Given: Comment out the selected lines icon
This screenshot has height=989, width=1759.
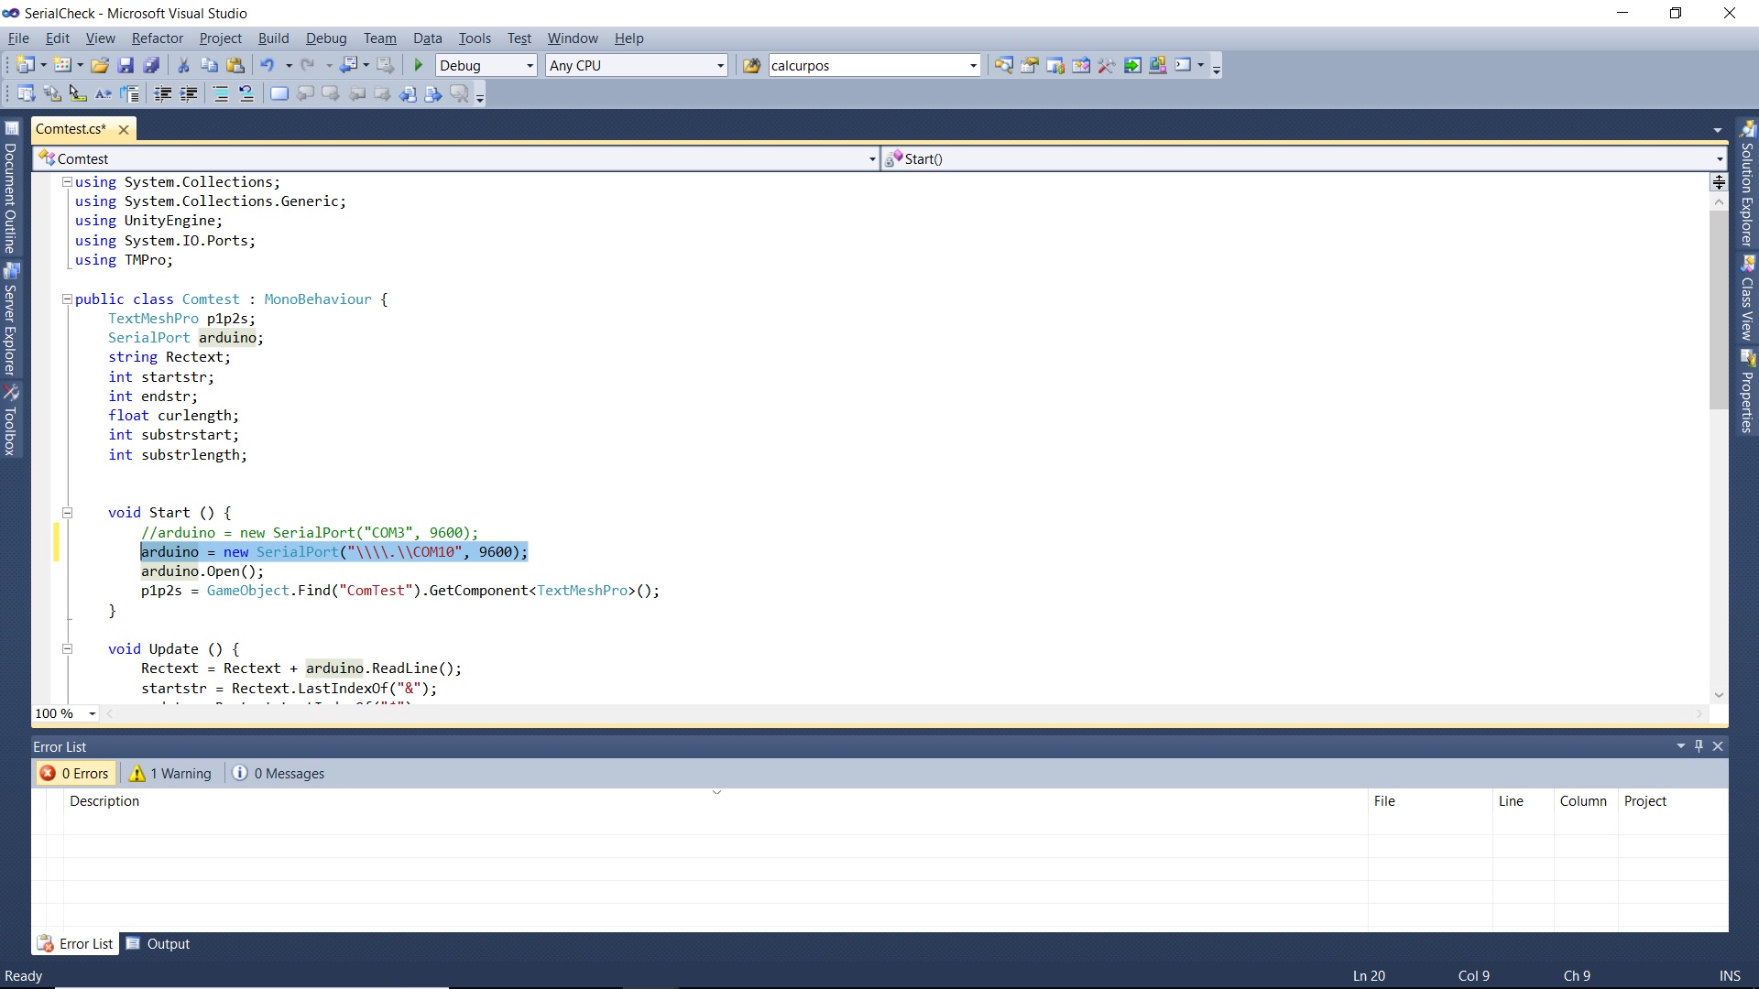Looking at the screenshot, I should click(221, 93).
